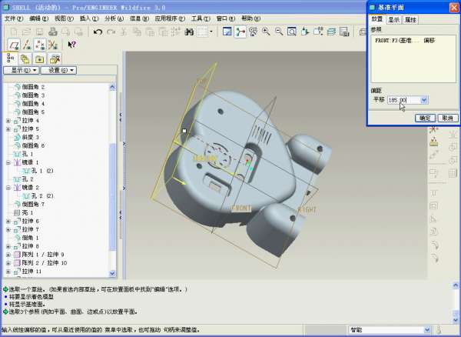Expand the 拉伸 5 tree node

pos(8,129)
